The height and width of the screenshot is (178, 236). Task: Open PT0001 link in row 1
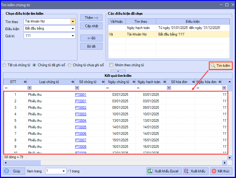pyautogui.click(x=81, y=95)
